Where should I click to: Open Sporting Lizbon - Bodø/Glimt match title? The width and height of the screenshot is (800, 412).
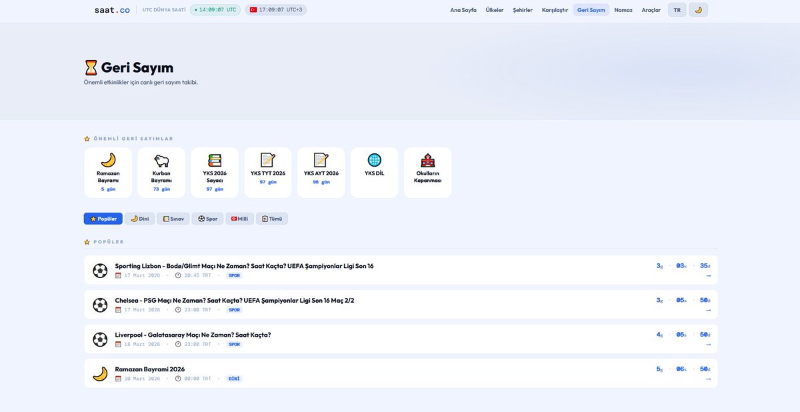pos(244,266)
